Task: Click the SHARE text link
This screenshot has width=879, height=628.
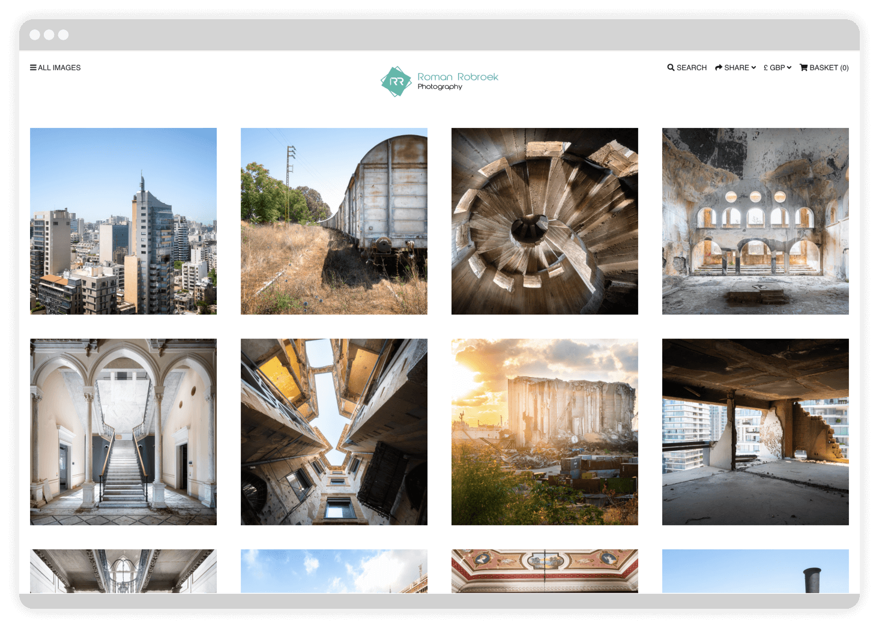Action: coord(737,67)
